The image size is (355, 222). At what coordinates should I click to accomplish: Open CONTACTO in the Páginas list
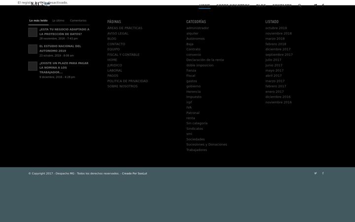[x=116, y=44]
